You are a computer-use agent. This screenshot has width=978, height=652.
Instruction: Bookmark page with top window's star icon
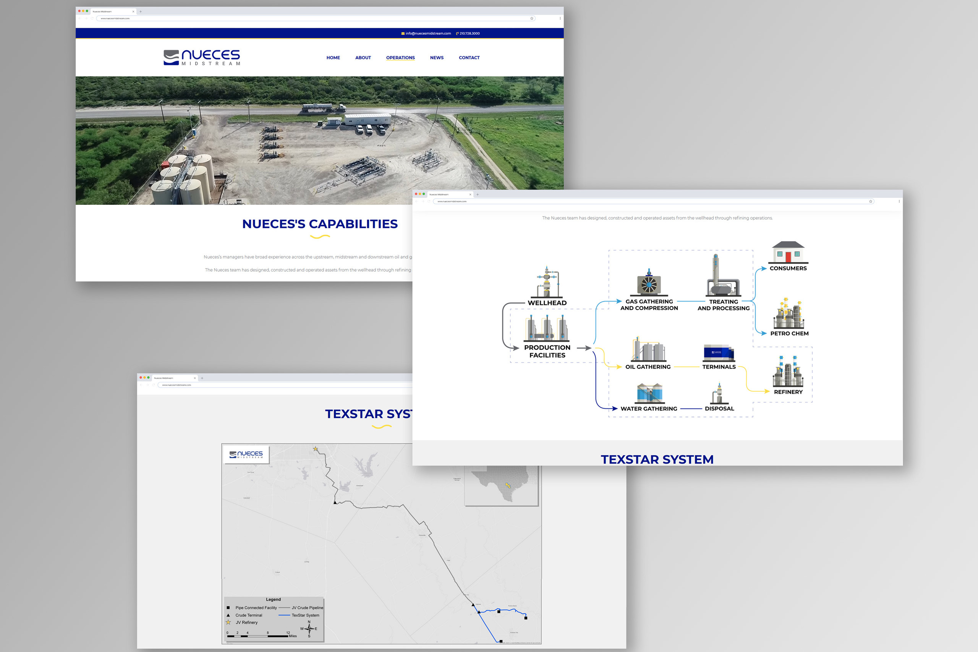tap(532, 18)
